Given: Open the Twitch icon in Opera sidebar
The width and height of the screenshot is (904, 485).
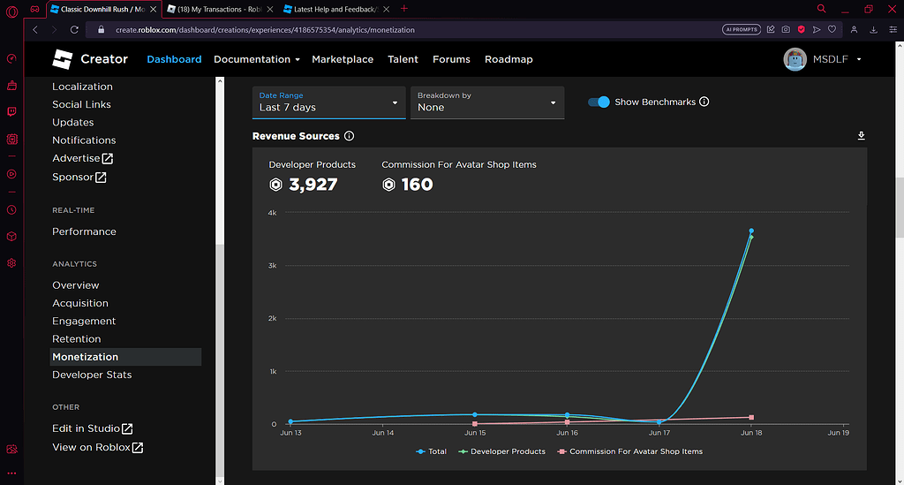Looking at the screenshot, I should tap(11, 112).
